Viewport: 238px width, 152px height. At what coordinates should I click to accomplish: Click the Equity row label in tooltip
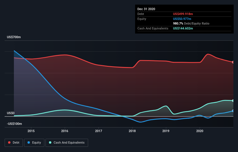(x=142, y=19)
